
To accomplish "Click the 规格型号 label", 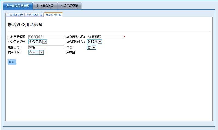I will tap(14, 47).
